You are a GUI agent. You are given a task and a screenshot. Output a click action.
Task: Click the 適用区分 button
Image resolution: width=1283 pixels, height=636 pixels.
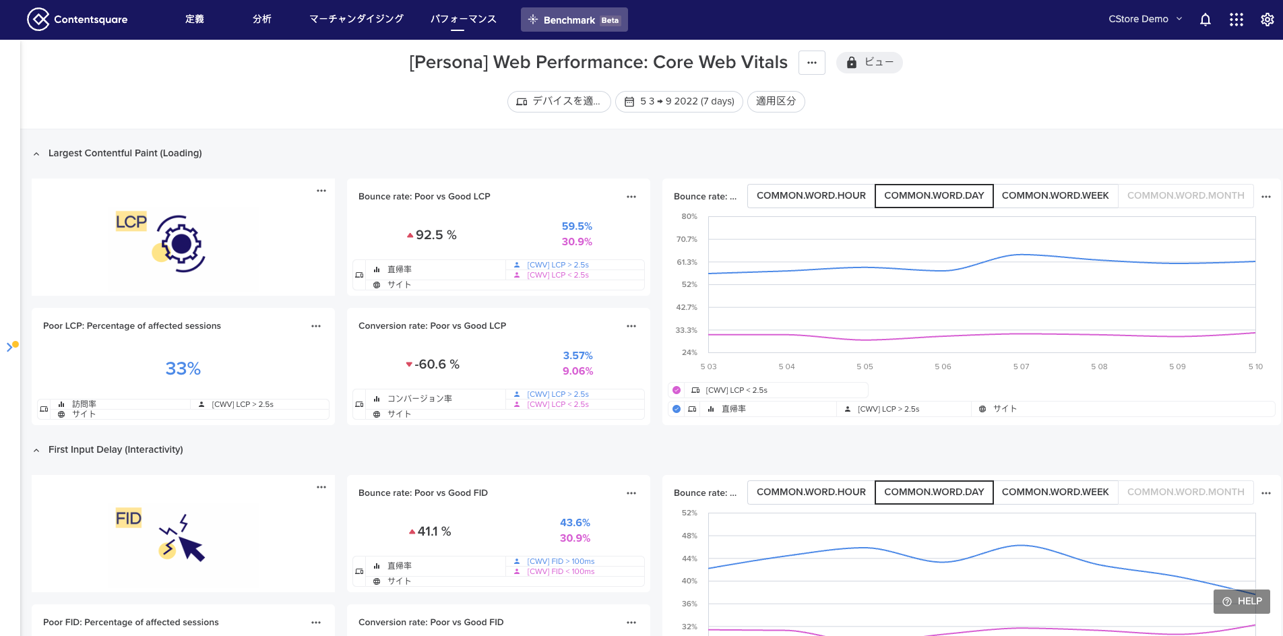click(x=776, y=102)
